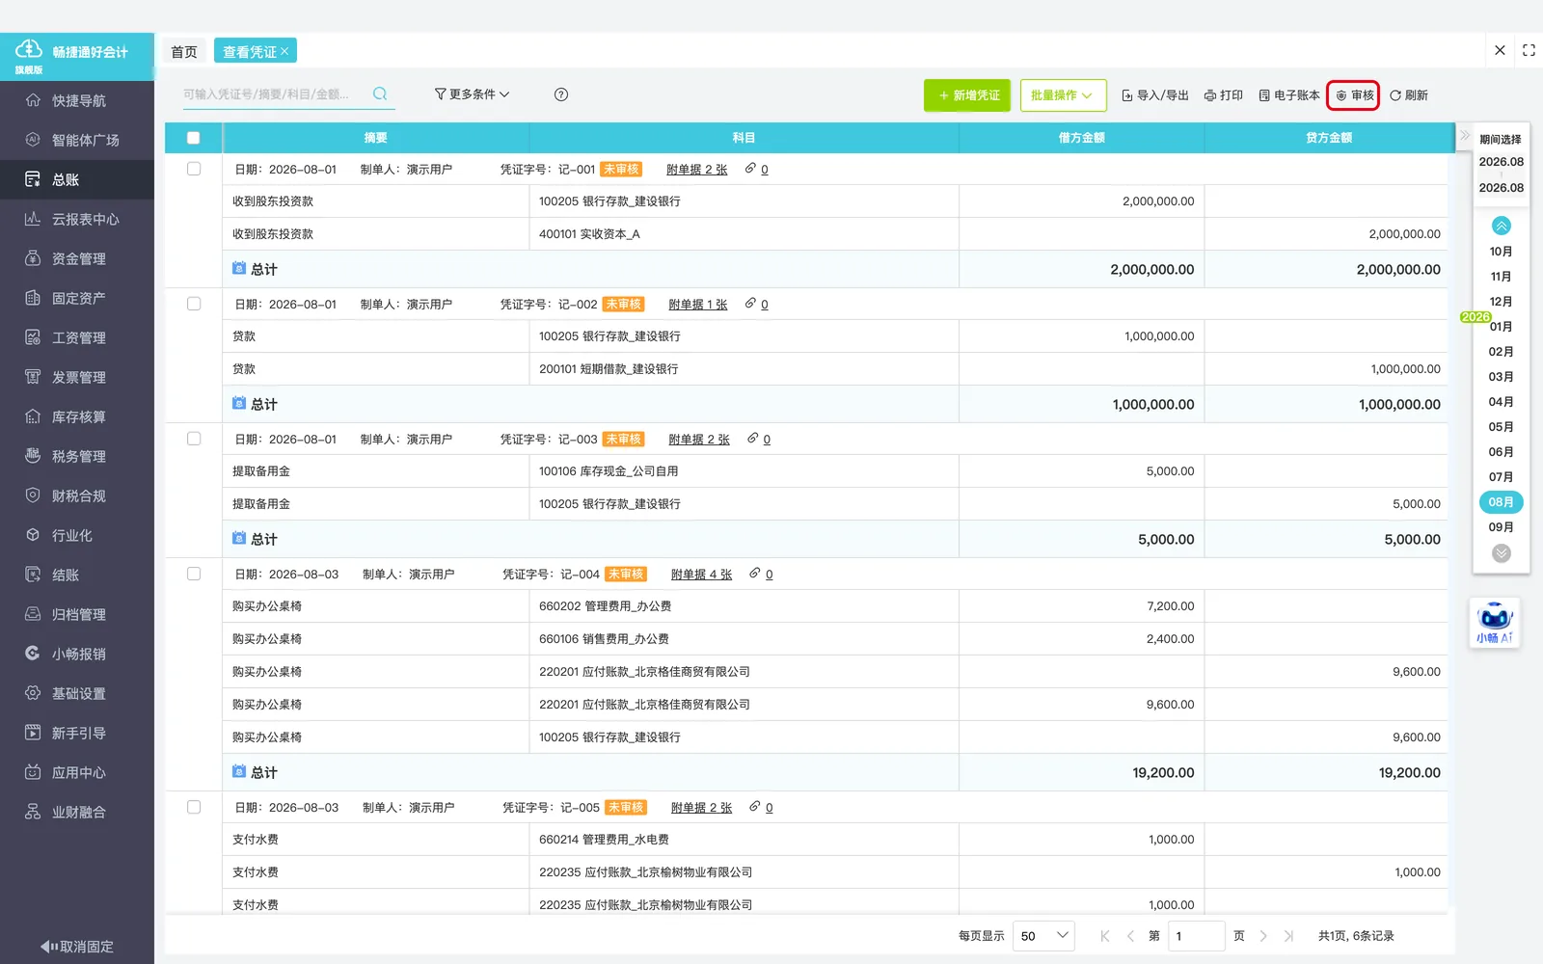Select 07月 in the period timeline
The width and height of the screenshot is (1543, 964).
pos(1501,477)
